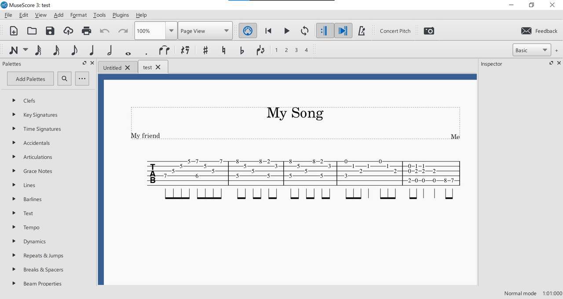563x299 pixels.
Task: Click the tie notes icon
Action: pyautogui.click(x=164, y=50)
